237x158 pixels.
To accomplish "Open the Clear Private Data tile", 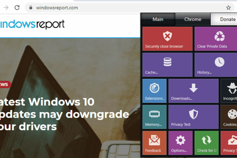I will pos(216,39).
